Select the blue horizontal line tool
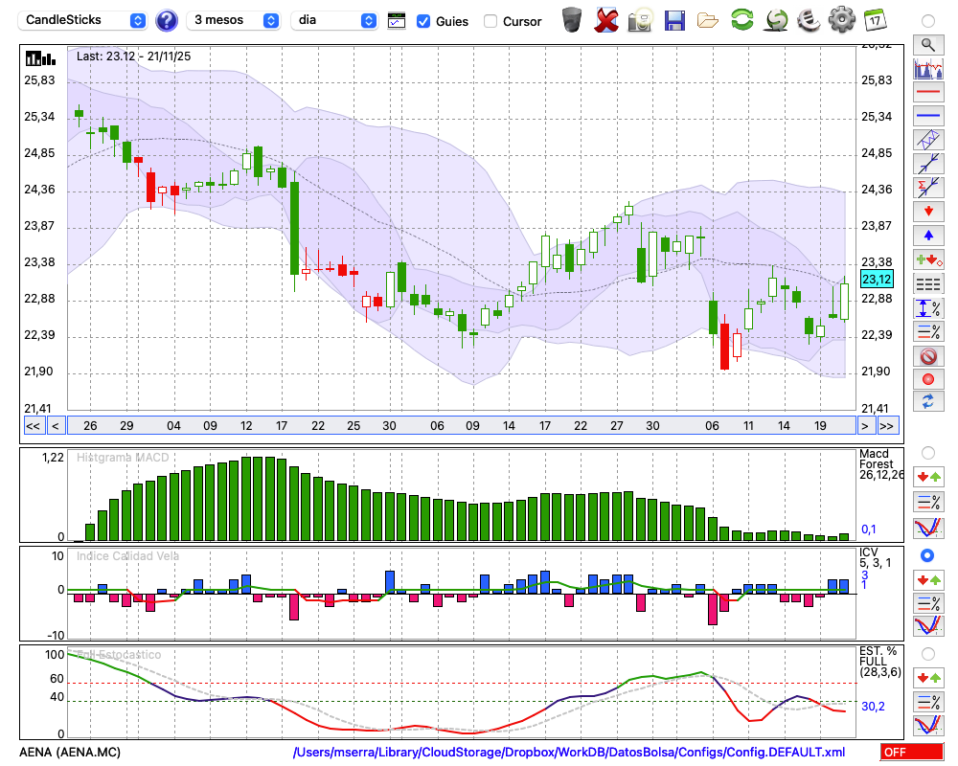 point(927,116)
